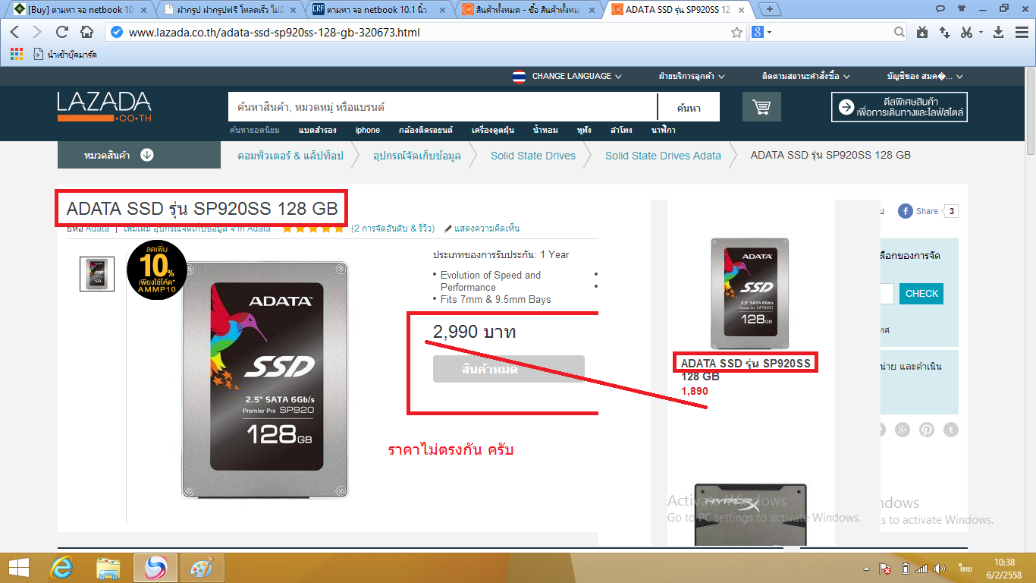
Task: Open the search engine selector dropdown
Action: point(761,33)
